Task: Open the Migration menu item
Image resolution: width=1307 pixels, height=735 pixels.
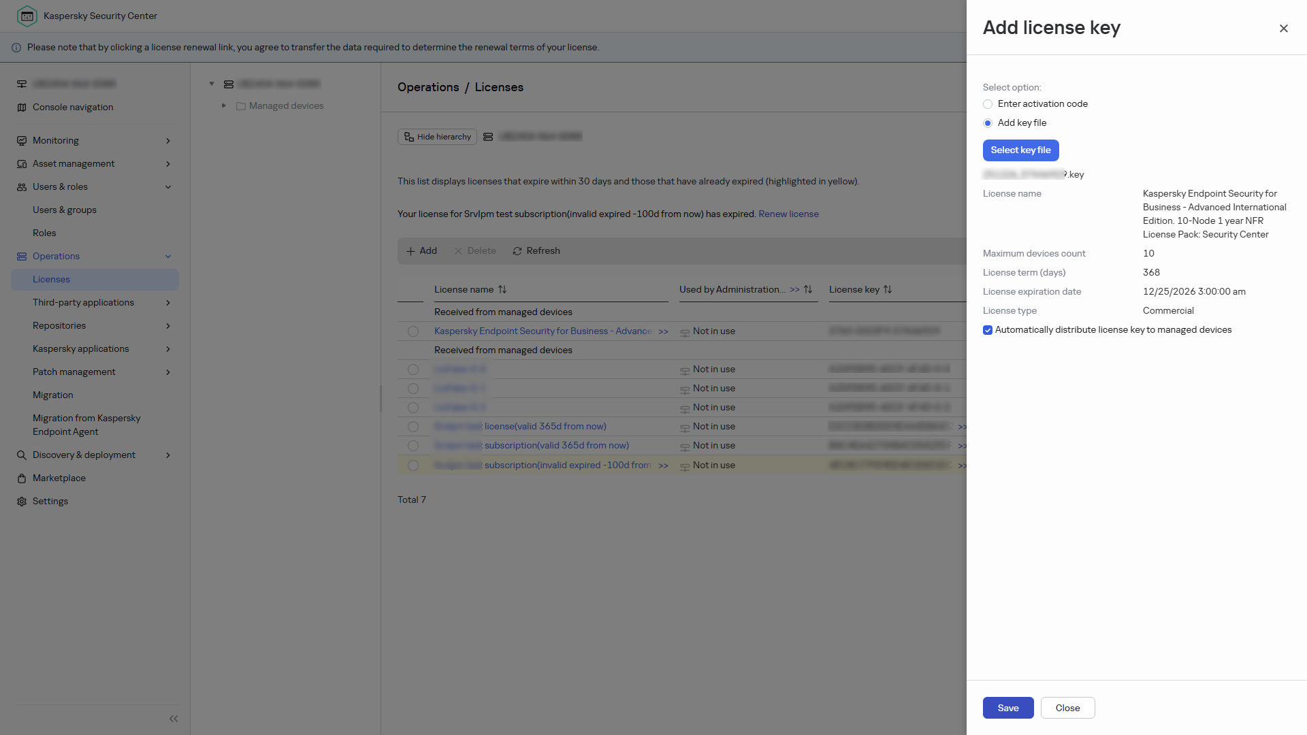Action: point(52,395)
